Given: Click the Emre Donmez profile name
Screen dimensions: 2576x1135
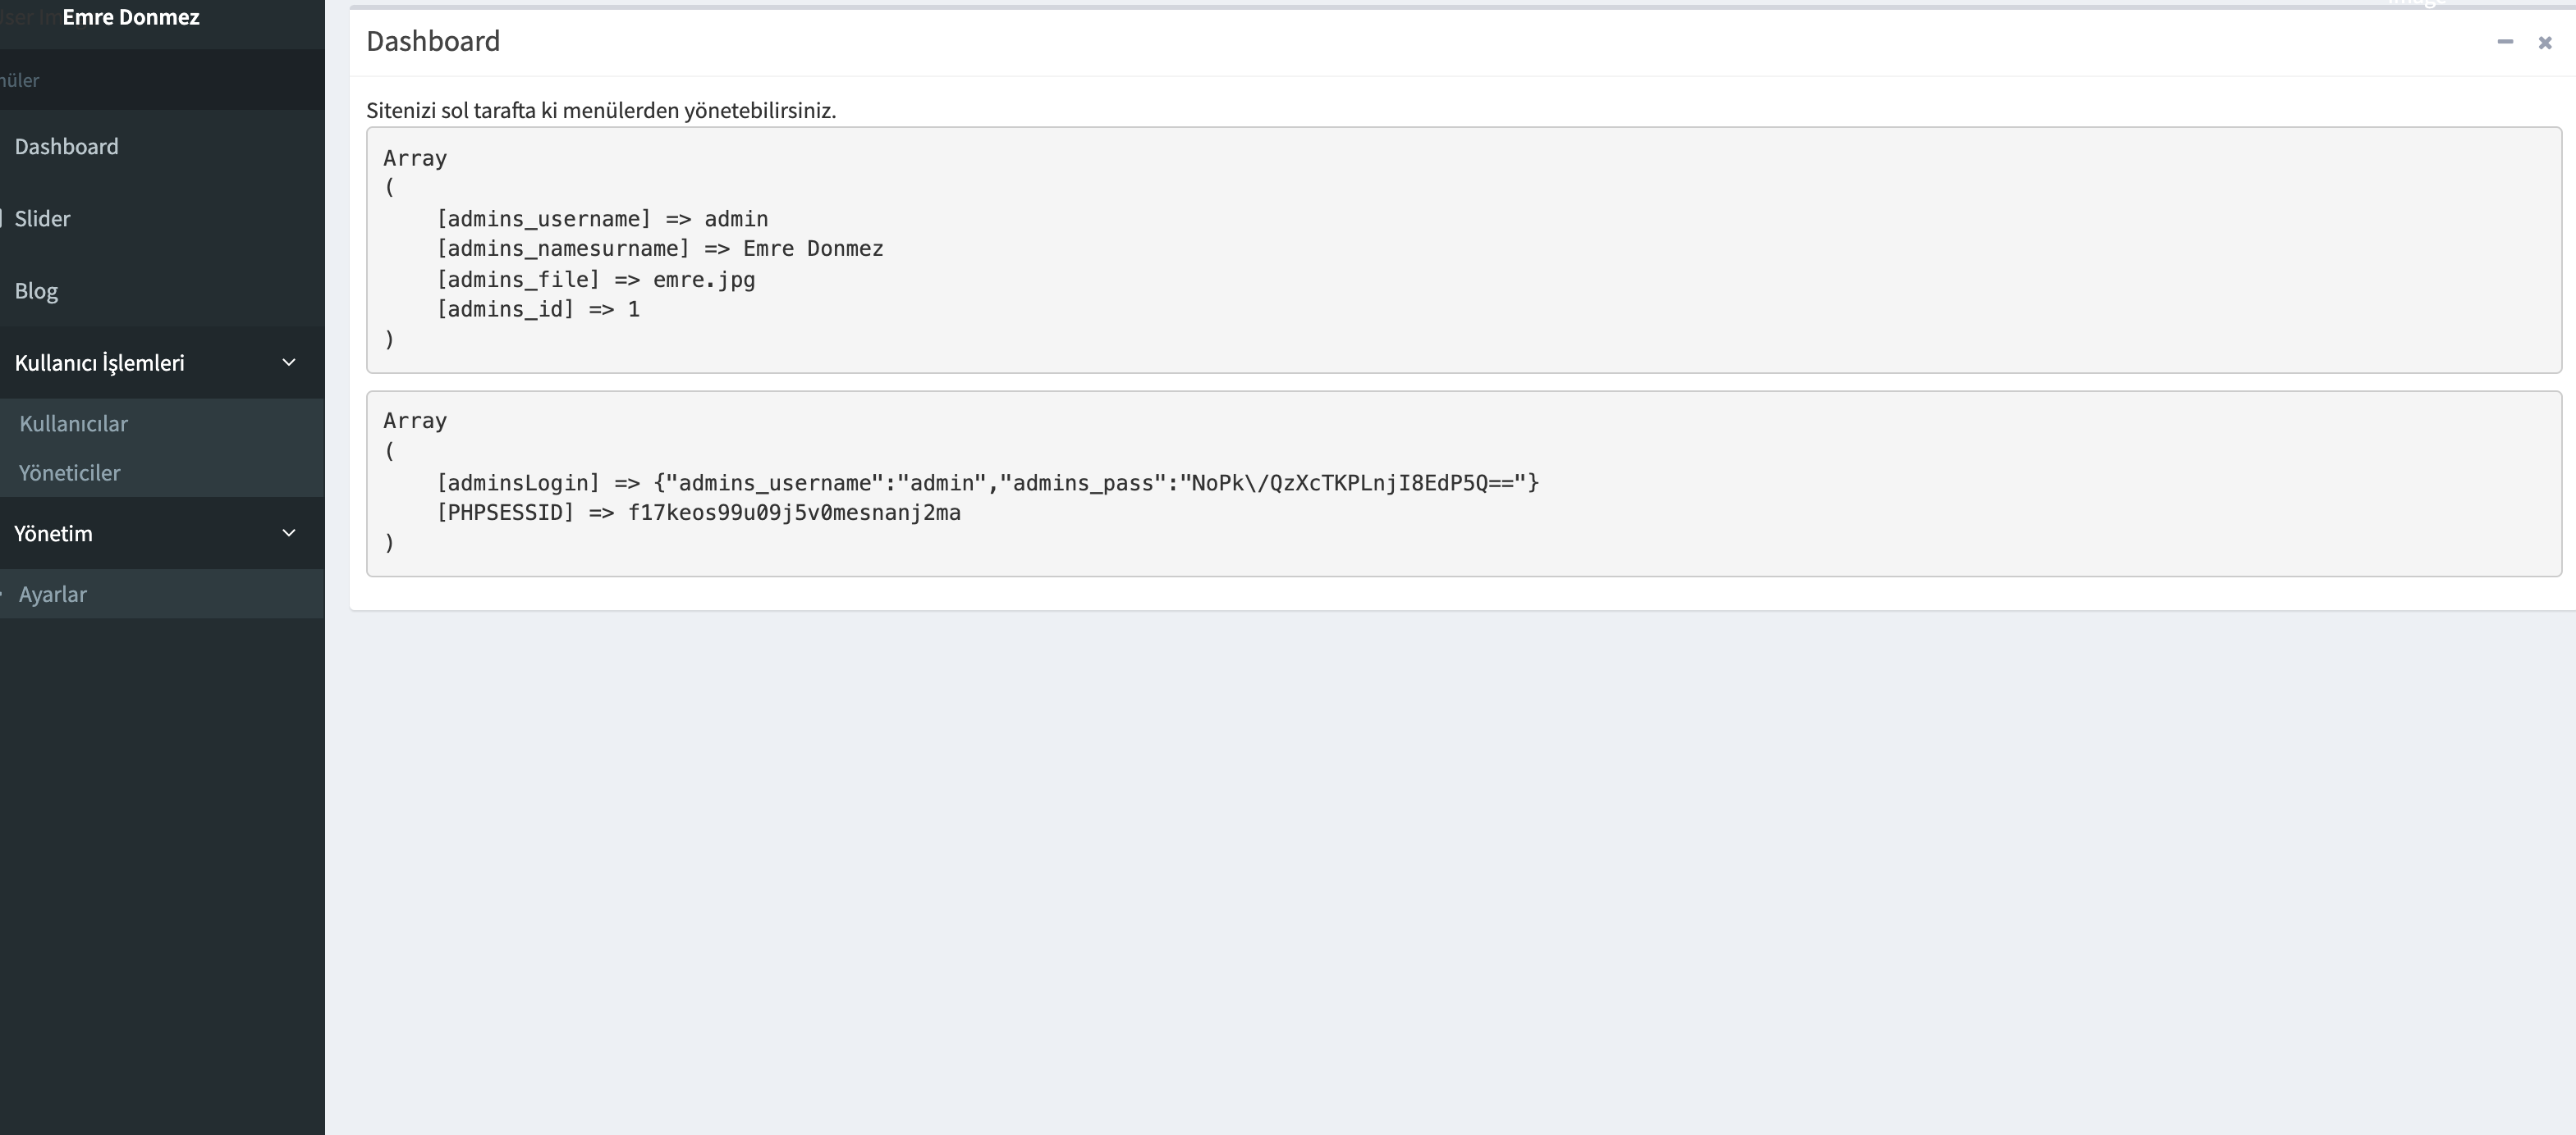Looking at the screenshot, I should click(x=130, y=17).
